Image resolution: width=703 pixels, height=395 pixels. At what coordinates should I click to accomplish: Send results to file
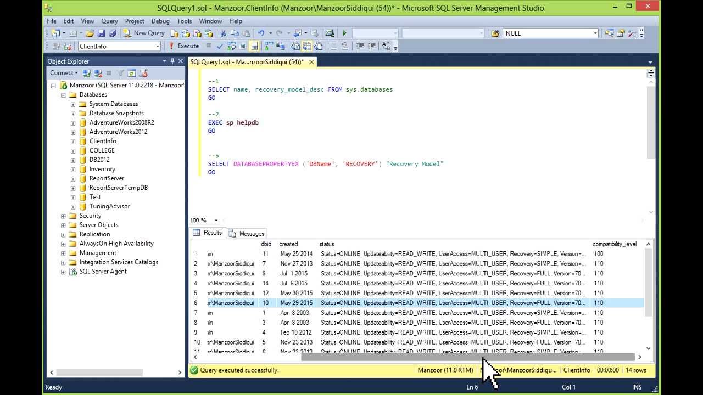tap(318, 46)
